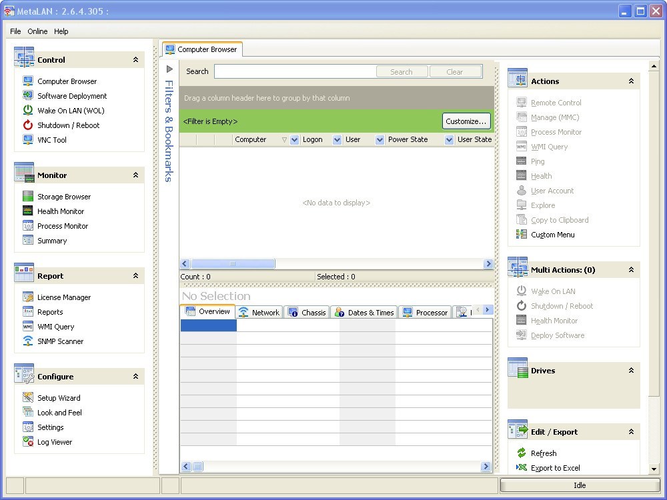Click the Ping icon in Actions
This screenshot has height=500, width=667.
[x=522, y=161]
